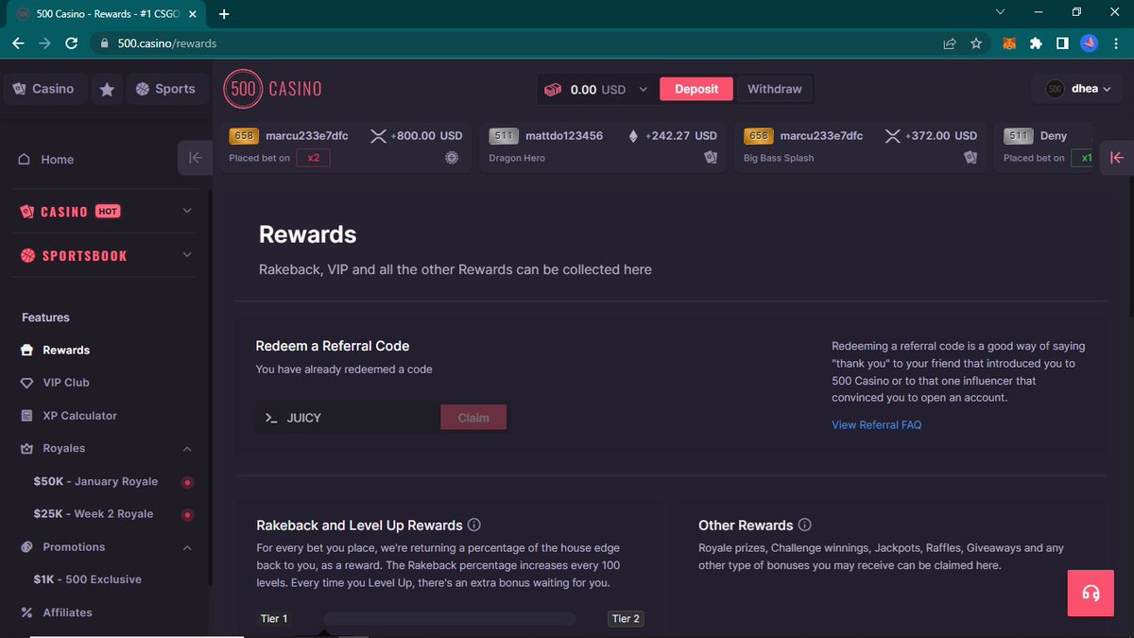The width and height of the screenshot is (1134, 638).
Task: Open the USD balance currency dropdown
Action: (644, 89)
